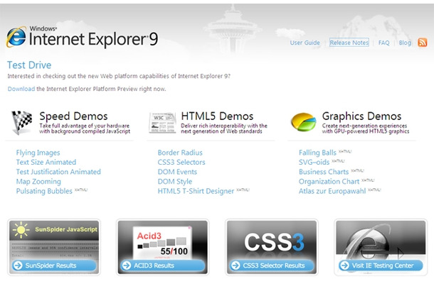Viewport: 434px width, 284px height.
Task: Click the checkered flag Speed Demos icon
Action: coord(21,122)
